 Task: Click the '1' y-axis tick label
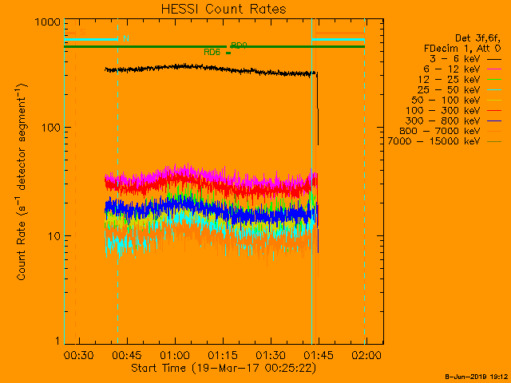pos(57,341)
